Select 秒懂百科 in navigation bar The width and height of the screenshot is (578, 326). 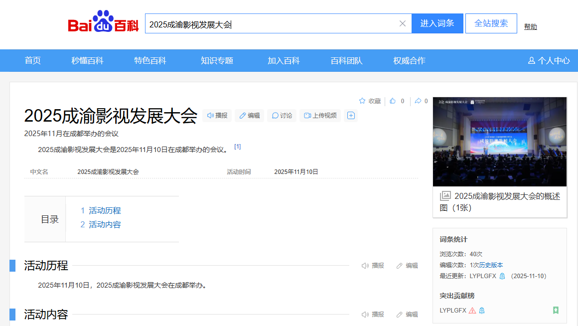87,61
